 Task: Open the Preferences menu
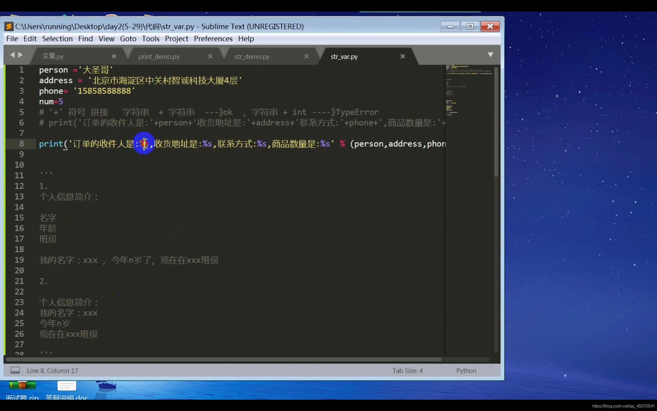tap(213, 39)
